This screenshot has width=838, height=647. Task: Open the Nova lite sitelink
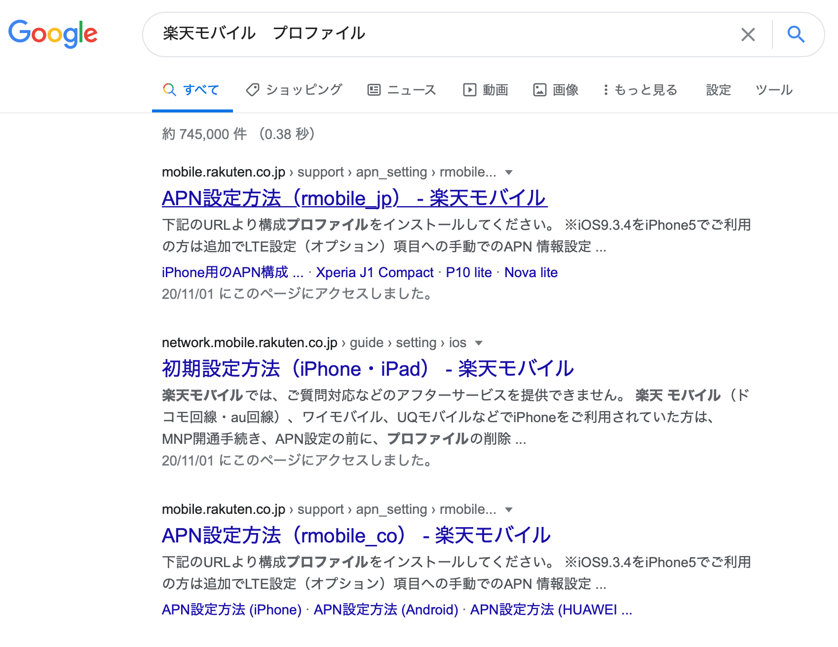pos(531,272)
